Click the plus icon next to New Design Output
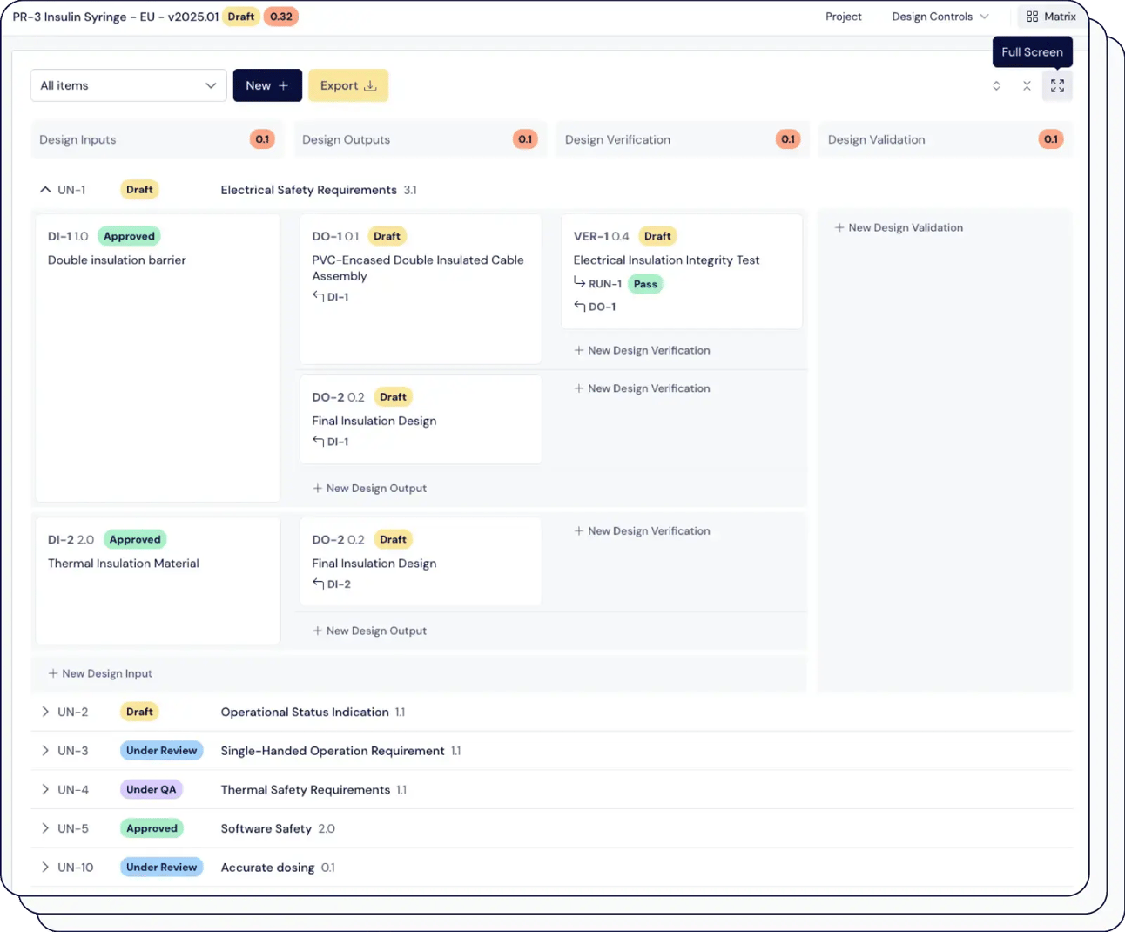The height and width of the screenshot is (932, 1125). [x=316, y=488]
